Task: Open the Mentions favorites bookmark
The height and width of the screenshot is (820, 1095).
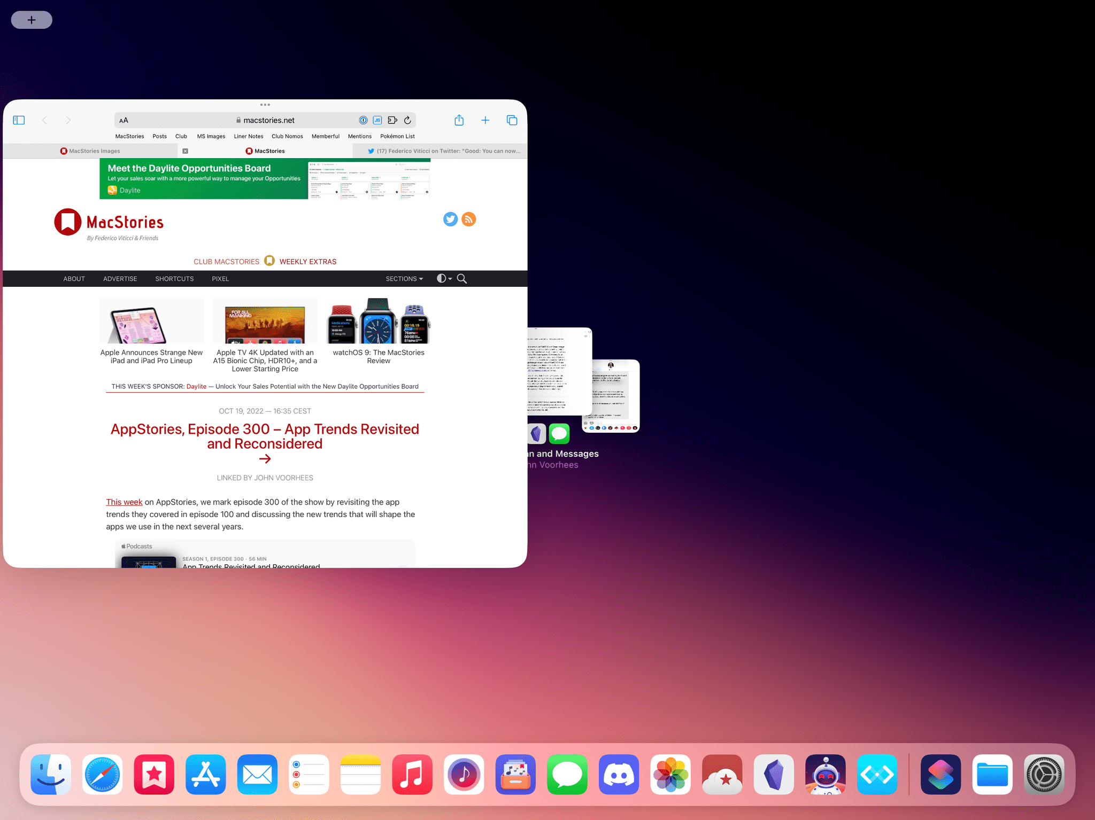Action: pos(360,136)
